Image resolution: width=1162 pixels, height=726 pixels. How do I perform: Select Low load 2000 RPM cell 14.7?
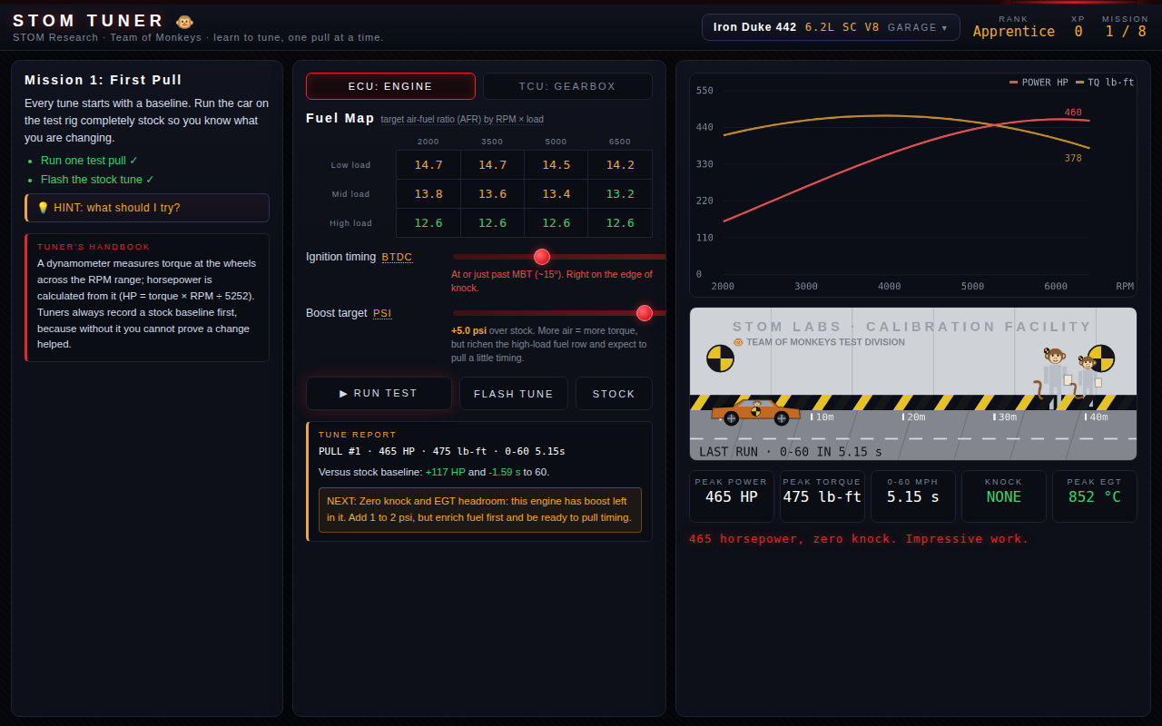coord(428,165)
